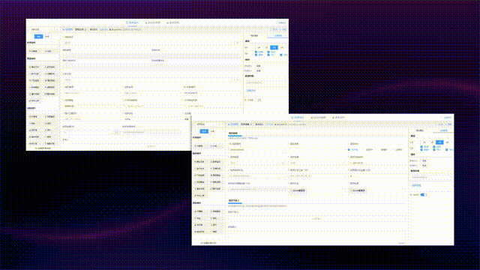Enable the grey switch in back window's properties panel
The width and height of the screenshot is (480, 270).
click(x=259, y=100)
